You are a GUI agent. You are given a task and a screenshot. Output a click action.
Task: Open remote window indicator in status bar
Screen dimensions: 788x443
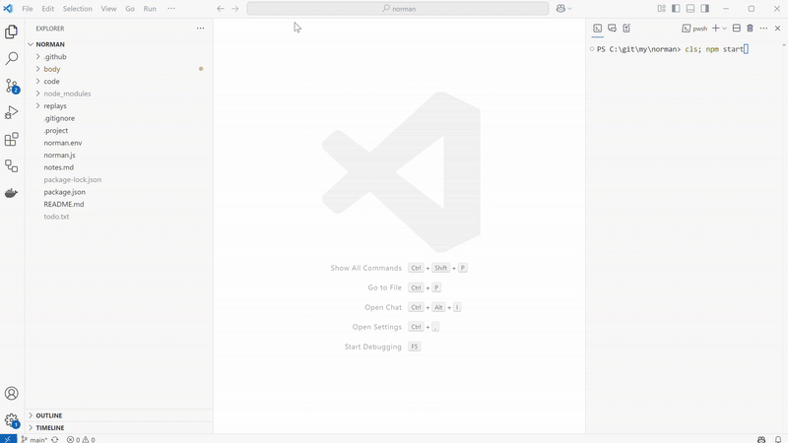8,438
